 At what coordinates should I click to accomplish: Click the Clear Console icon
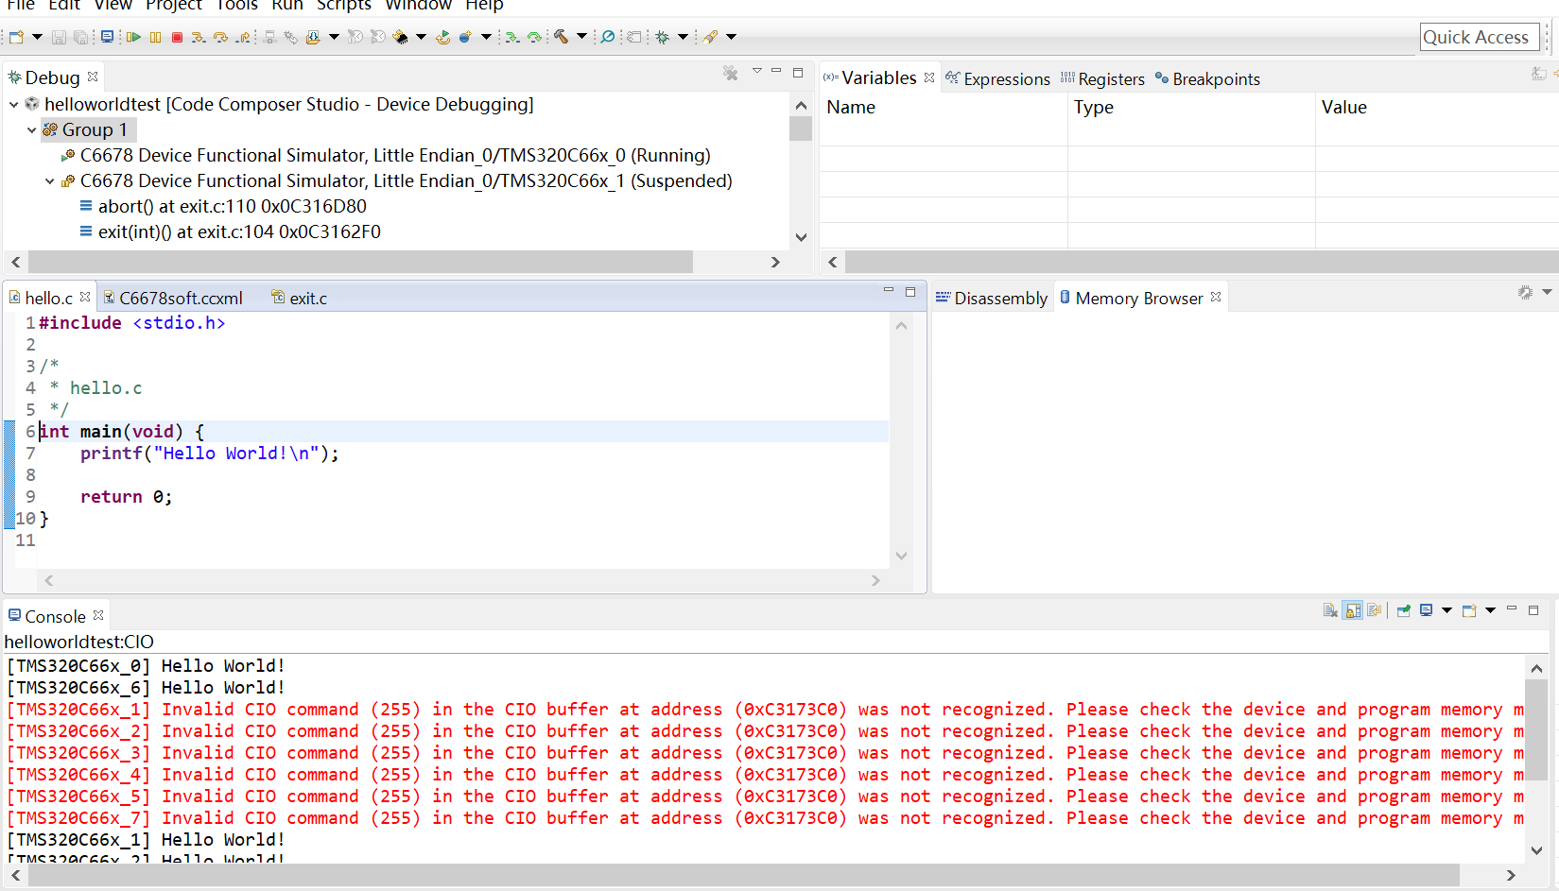pos(1330,610)
